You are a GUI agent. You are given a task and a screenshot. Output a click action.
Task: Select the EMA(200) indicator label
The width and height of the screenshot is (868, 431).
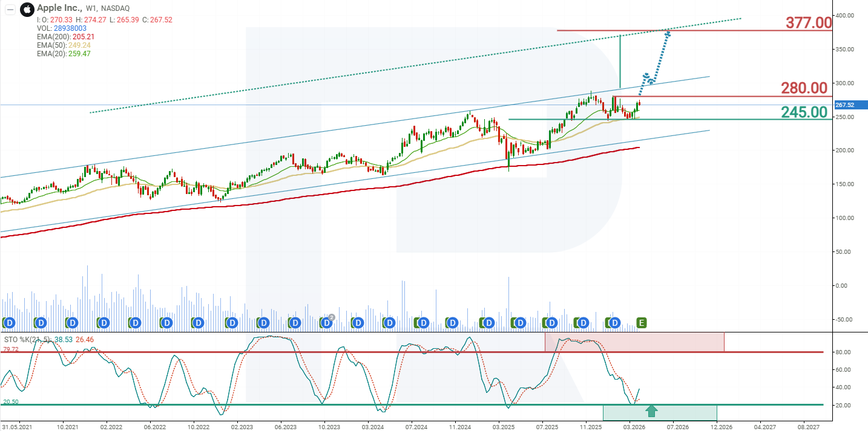(53, 36)
